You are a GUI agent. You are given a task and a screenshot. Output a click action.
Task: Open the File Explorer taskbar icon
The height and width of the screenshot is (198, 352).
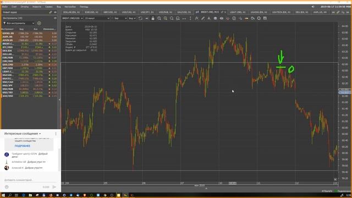pyautogui.click(x=30, y=195)
